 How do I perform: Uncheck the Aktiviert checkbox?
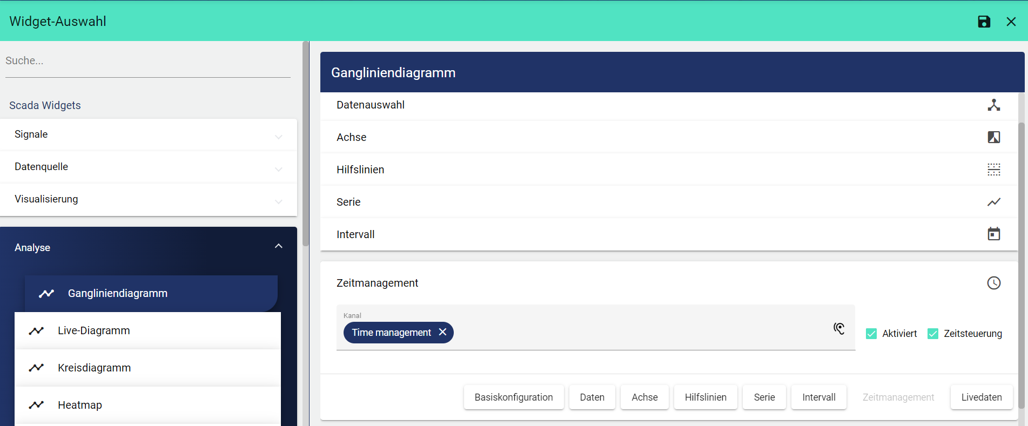pos(871,334)
